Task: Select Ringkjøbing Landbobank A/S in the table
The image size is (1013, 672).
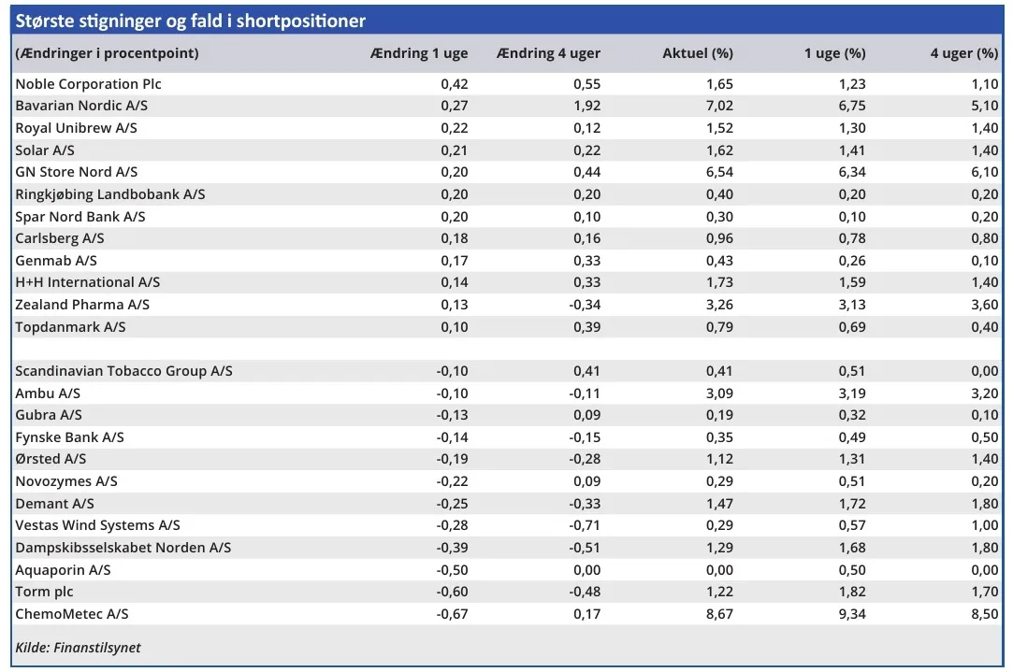Action: (110, 194)
